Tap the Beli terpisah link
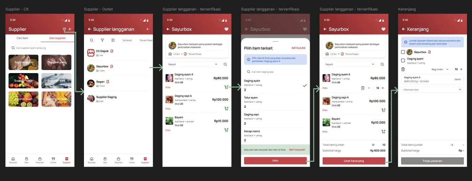The image size is (472, 181). click(297, 150)
